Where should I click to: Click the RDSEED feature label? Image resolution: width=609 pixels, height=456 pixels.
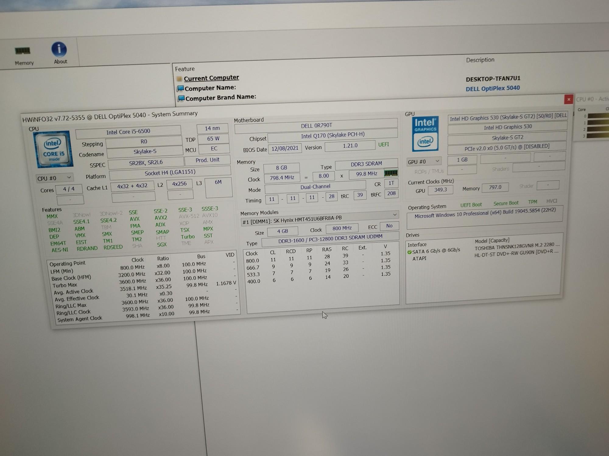pyautogui.click(x=113, y=247)
